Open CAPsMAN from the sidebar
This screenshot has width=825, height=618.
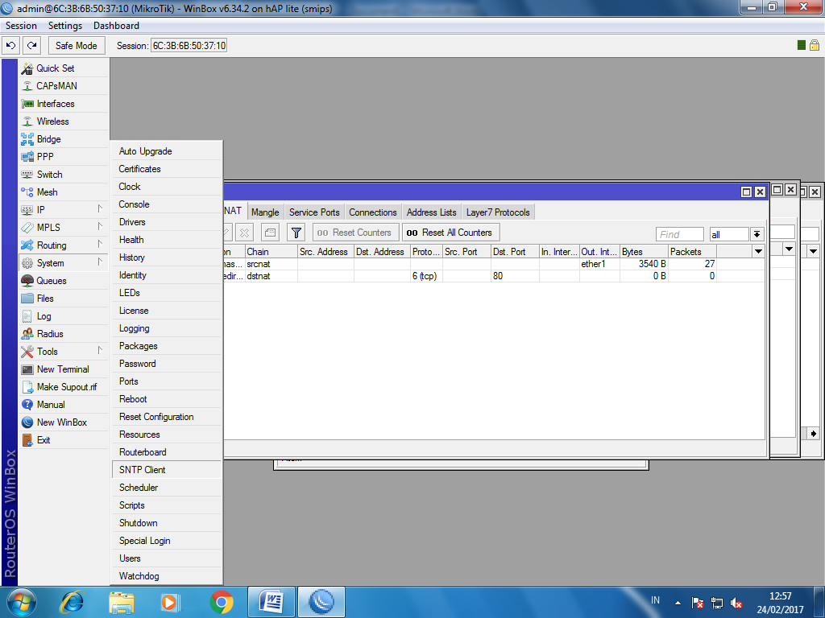(x=64, y=86)
